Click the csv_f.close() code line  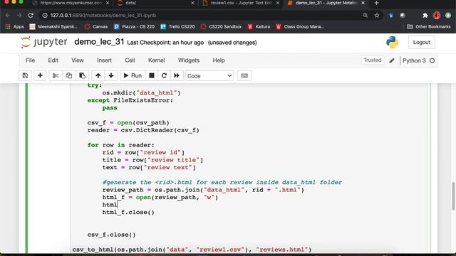(111, 235)
